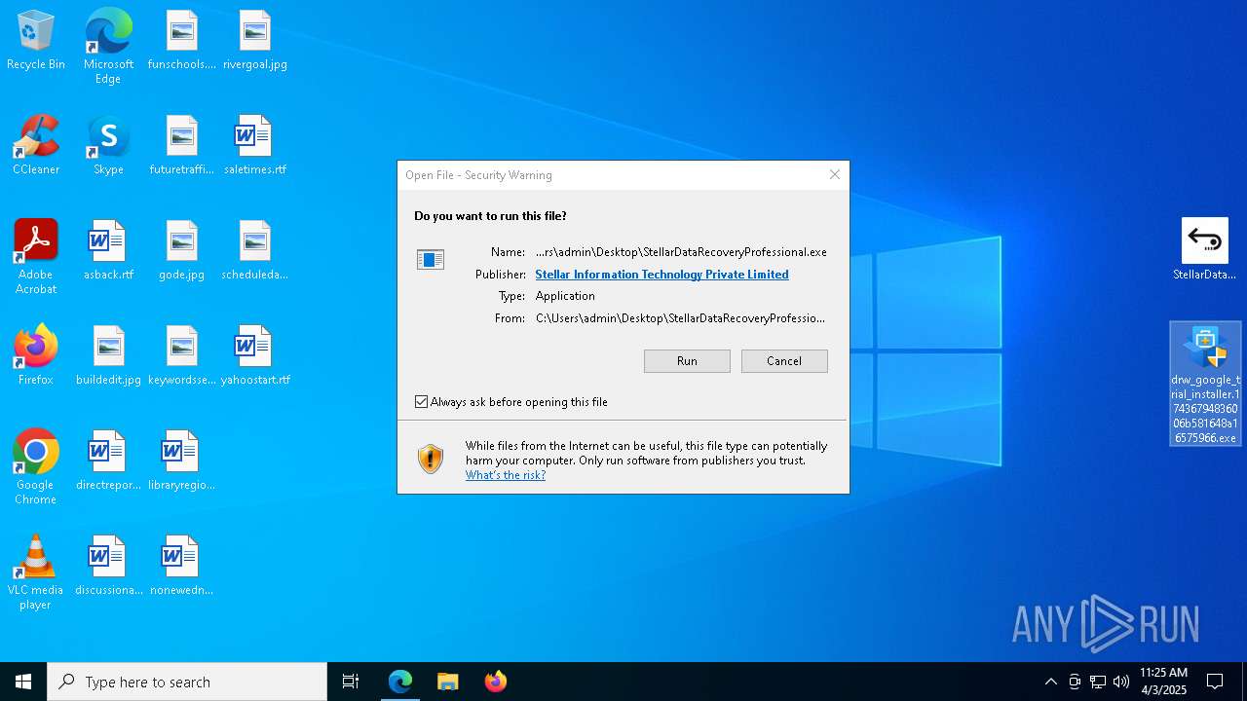
Task: Select the gode.jpg image icon
Action: [x=181, y=251]
